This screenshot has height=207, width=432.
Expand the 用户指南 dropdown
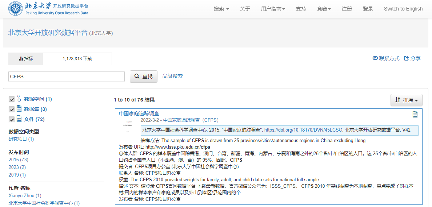tap(273, 9)
